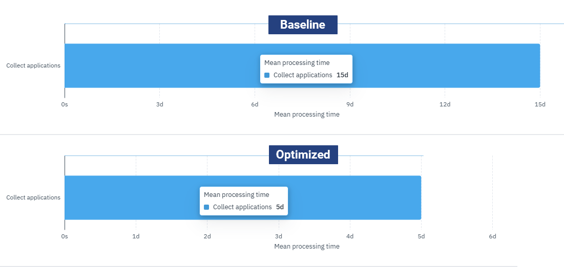Click the Optimized title badge
Image resolution: width=564 pixels, height=267 pixels.
click(x=303, y=154)
